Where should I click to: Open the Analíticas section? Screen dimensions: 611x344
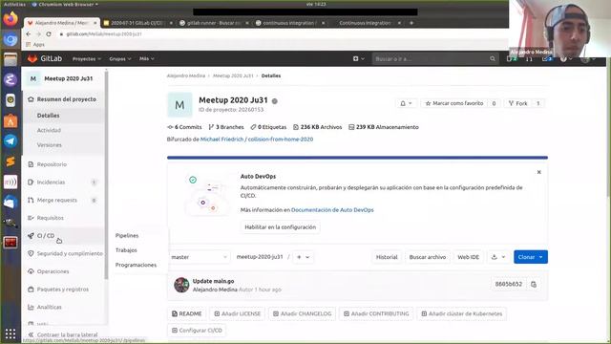coord(49,308)
